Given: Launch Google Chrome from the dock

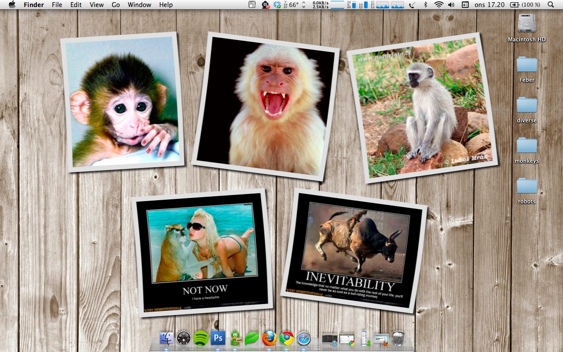Looking at the screenshot, I should 287,338.
